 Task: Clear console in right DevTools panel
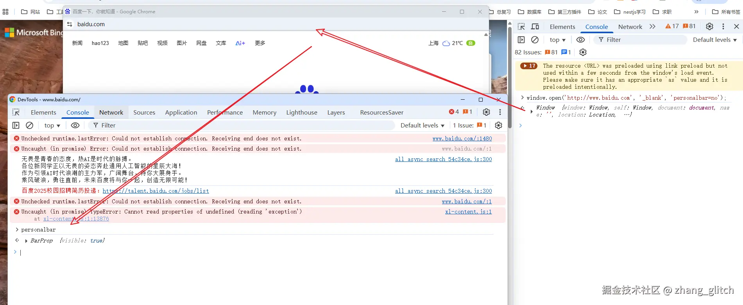(535, 39)
